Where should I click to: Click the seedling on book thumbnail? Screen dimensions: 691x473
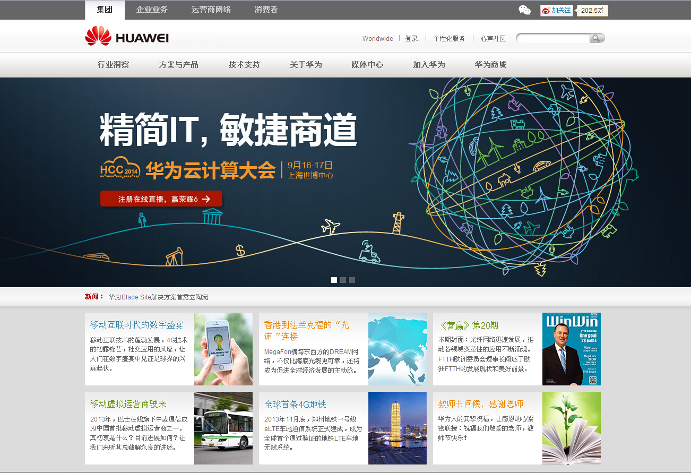click(x=572, y=428)
